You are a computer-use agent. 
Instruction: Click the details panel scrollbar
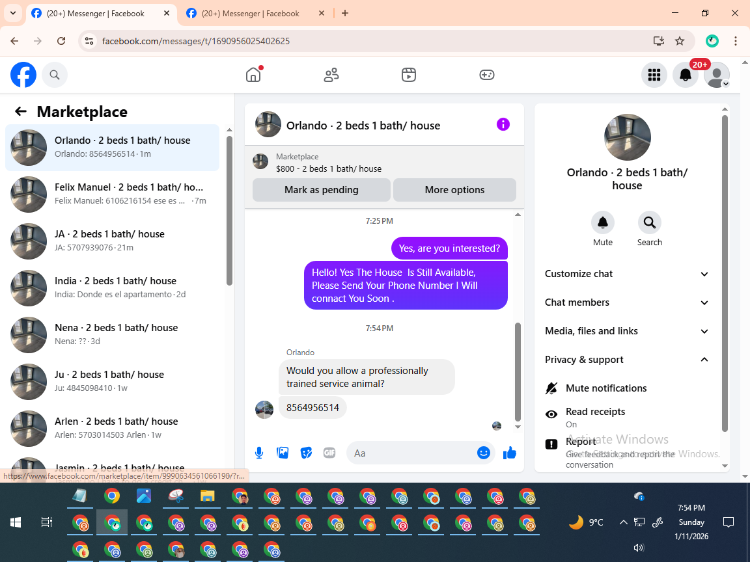tap(725, 273)
